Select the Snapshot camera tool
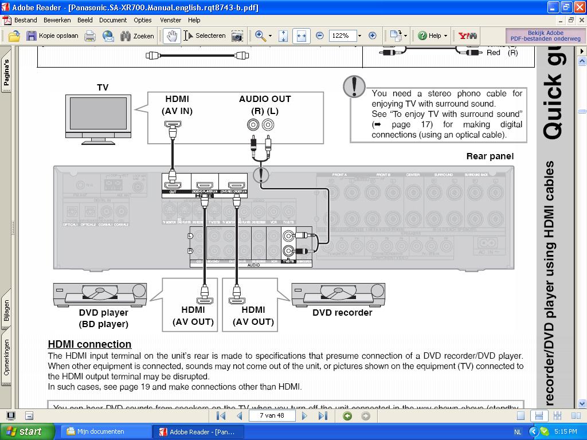 [237, 36]
